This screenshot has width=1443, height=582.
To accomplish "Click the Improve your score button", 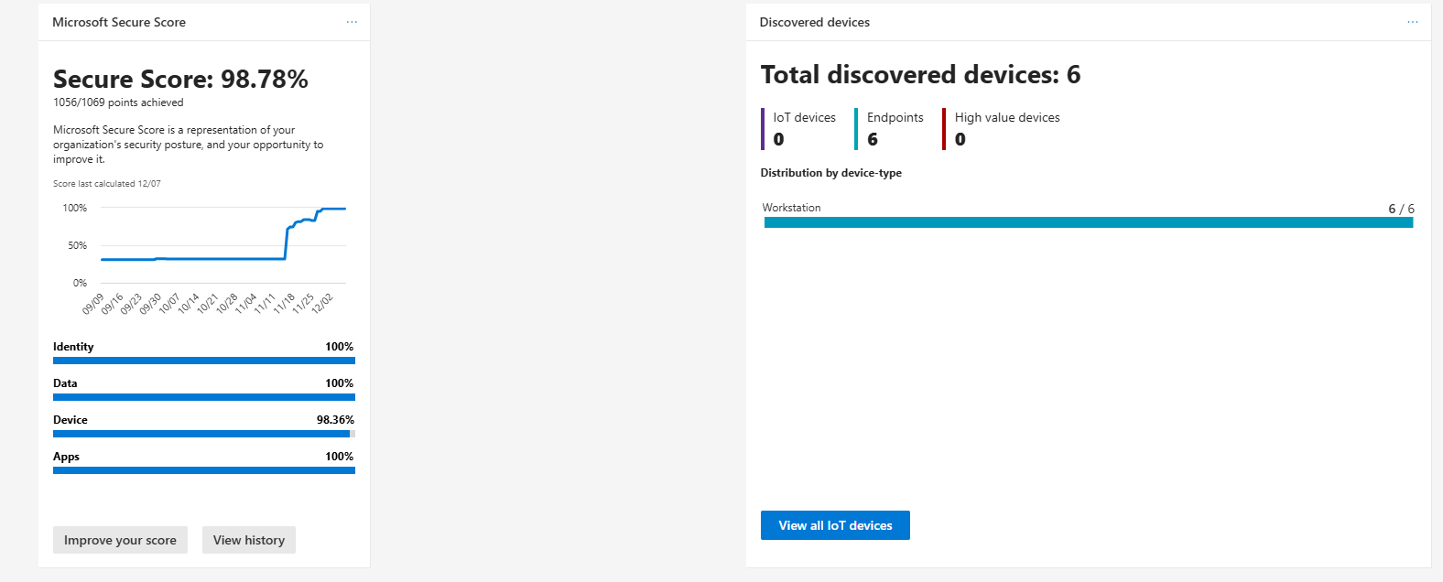I will pos(120,540).
